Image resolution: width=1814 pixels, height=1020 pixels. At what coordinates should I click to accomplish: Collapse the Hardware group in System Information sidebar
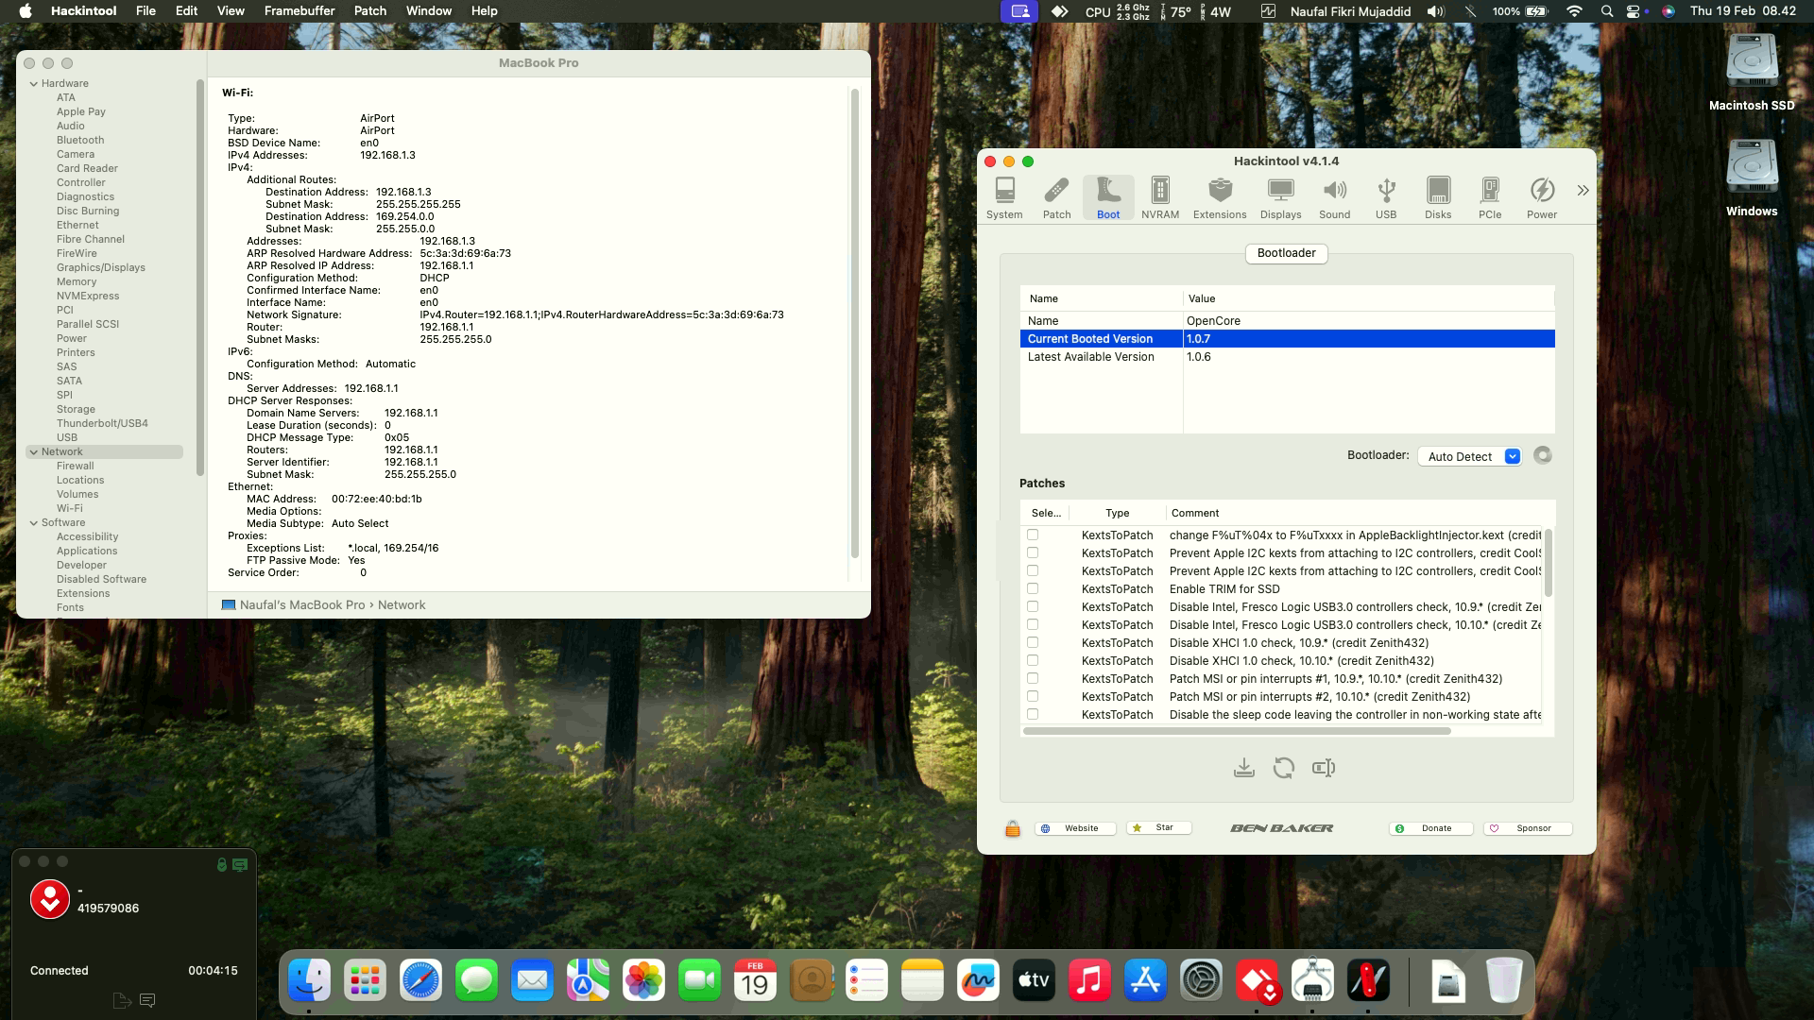click(x=34, y=83)
